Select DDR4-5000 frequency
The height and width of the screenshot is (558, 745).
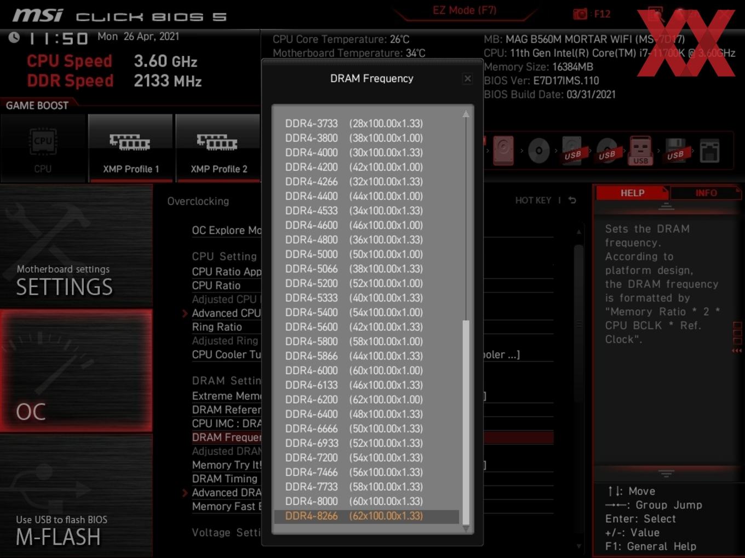click(x=366, y=254)
